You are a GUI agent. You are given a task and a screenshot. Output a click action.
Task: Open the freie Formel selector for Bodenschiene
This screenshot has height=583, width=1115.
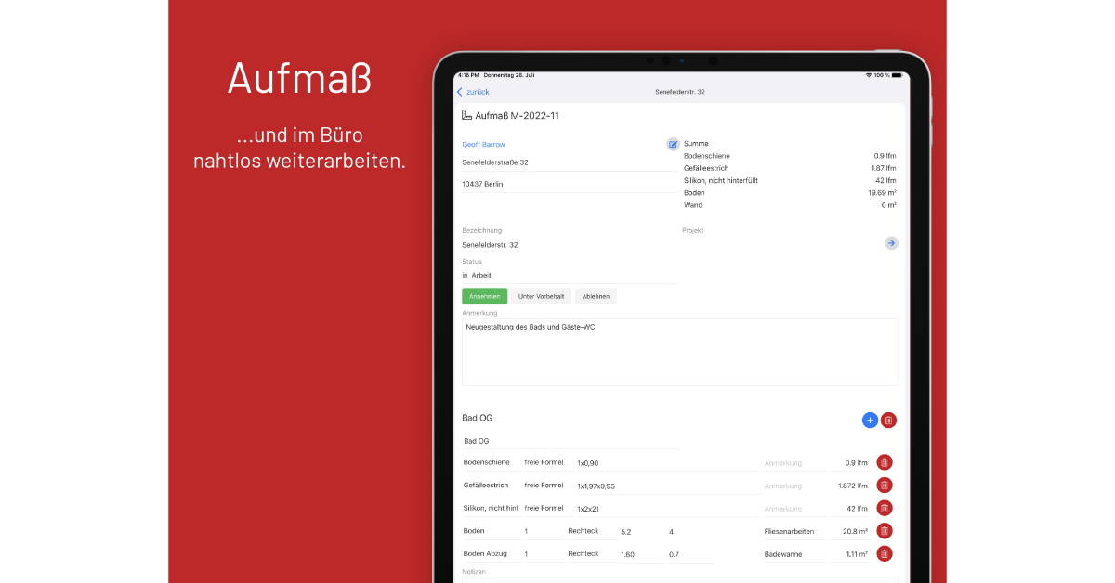544,462
